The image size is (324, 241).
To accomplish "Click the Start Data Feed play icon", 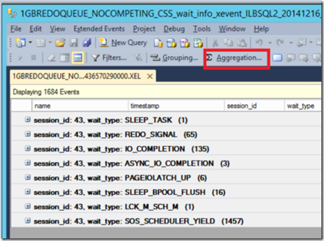I will tap(20, 58).
